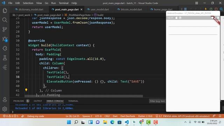
Task: Restart the debug session
Action: coord(211,9)
